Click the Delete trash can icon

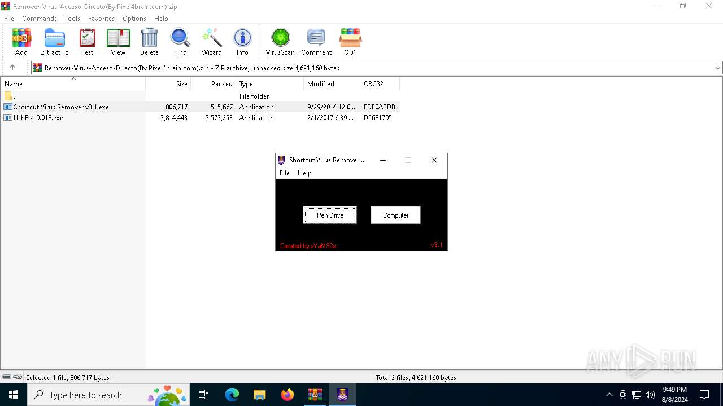point(149,42)
